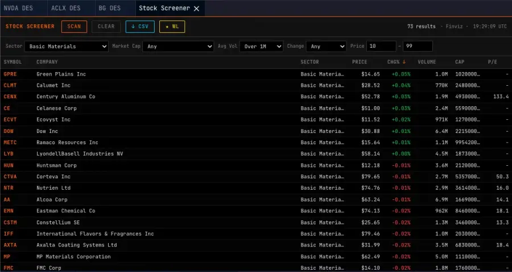
Task: Sort by the CAP column header
Action: point(460,62)
